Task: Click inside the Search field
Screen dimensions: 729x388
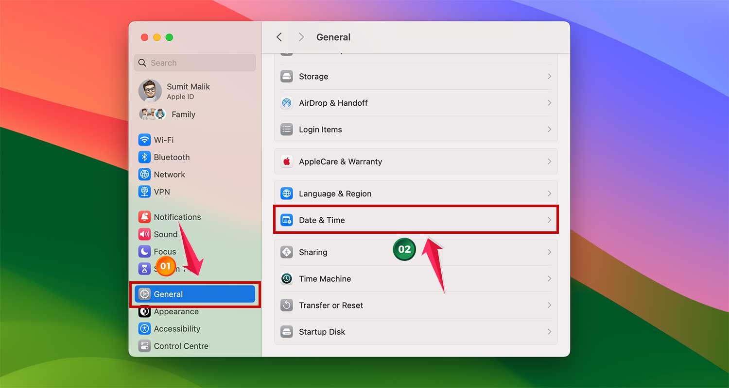Action: (x=194, y=63)
